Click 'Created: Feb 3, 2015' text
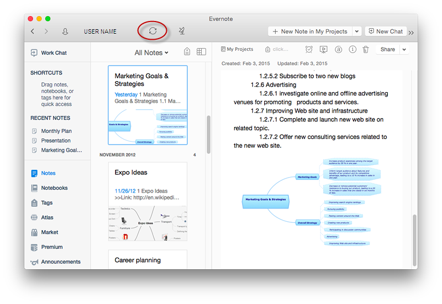Viewport: 442px width, 304px height. [x=245, y=63]
